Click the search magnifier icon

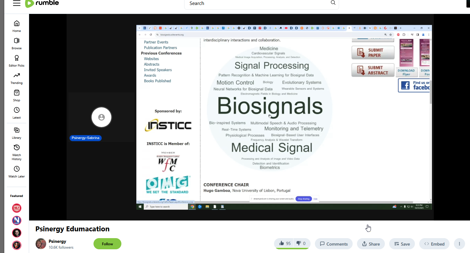[x=333, y=3]
